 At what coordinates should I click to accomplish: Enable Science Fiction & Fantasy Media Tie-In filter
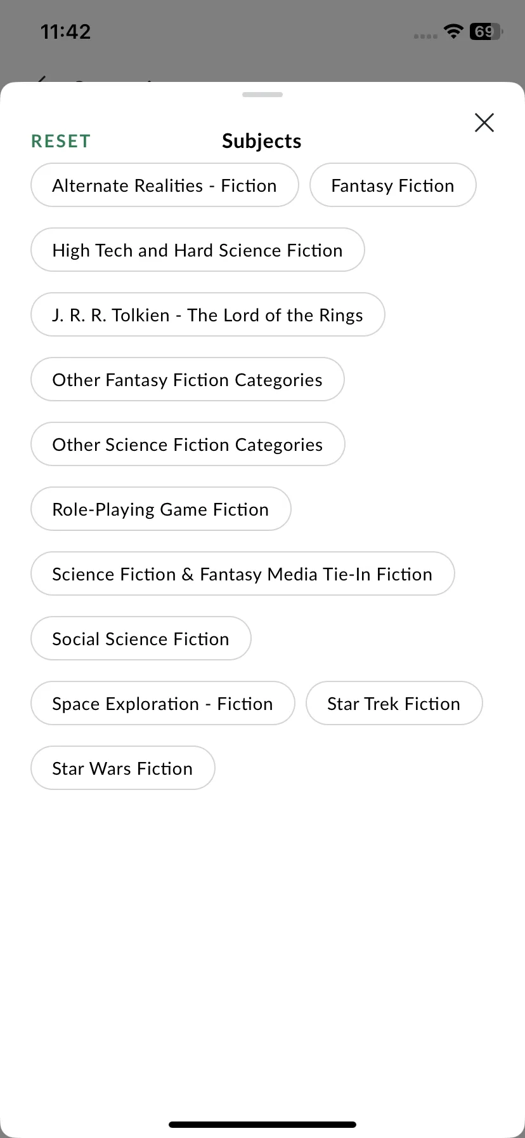243,573
